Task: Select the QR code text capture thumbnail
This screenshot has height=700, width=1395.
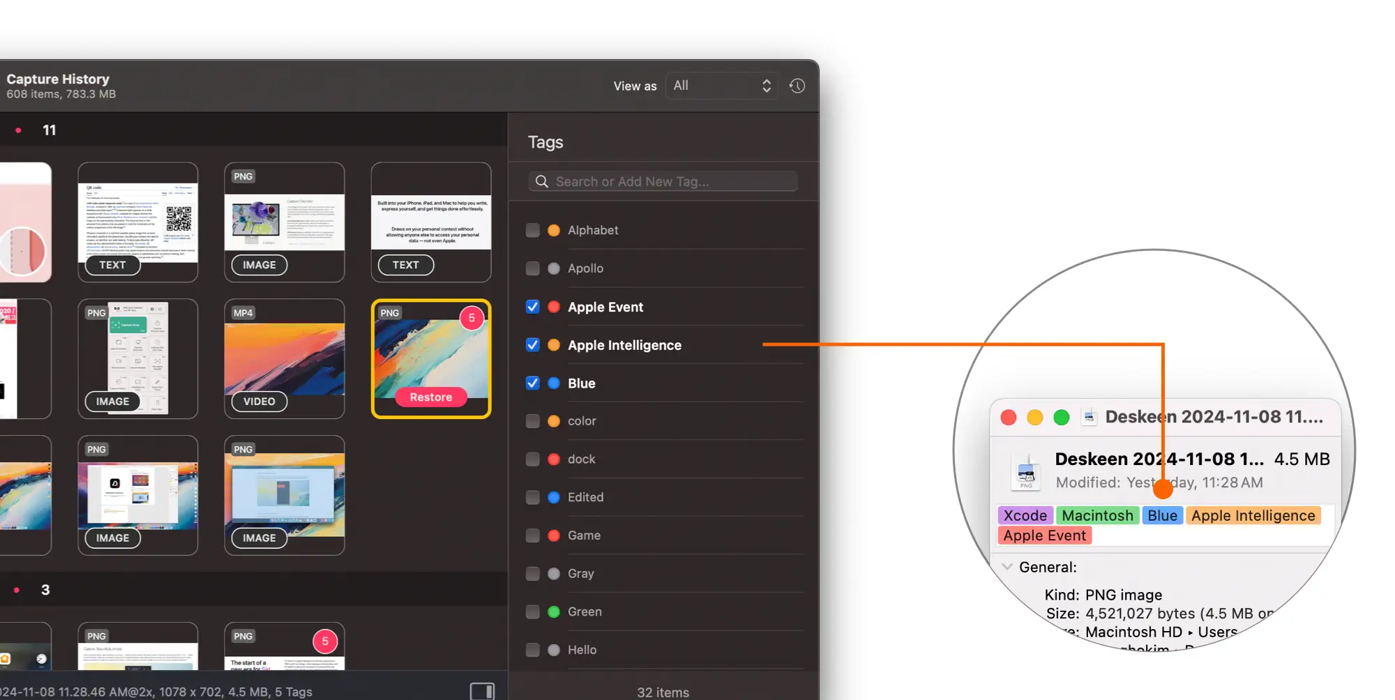Action: 138,222
